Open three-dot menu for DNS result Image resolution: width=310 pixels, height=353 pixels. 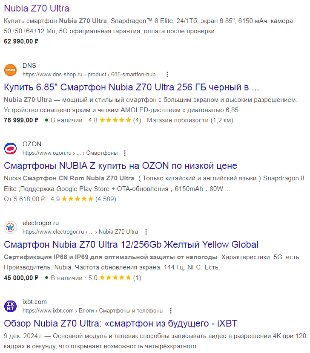pyautogui.click(x=167, y=74)
